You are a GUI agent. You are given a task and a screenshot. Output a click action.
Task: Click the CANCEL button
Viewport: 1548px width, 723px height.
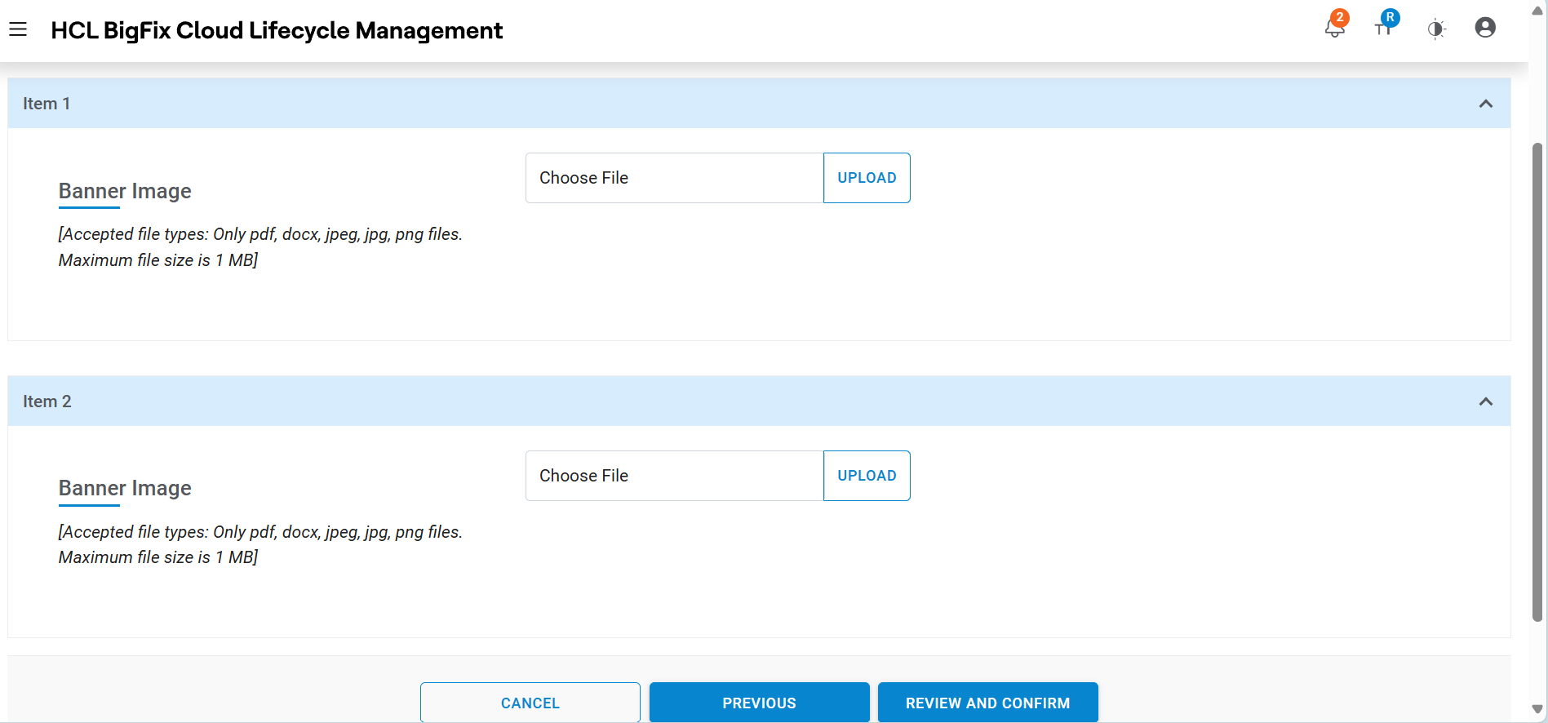[530, 703]
